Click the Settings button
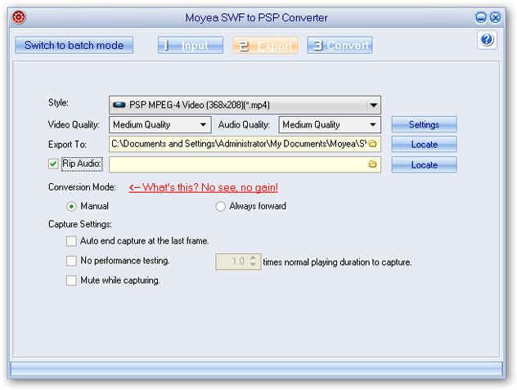 [424, 124]
